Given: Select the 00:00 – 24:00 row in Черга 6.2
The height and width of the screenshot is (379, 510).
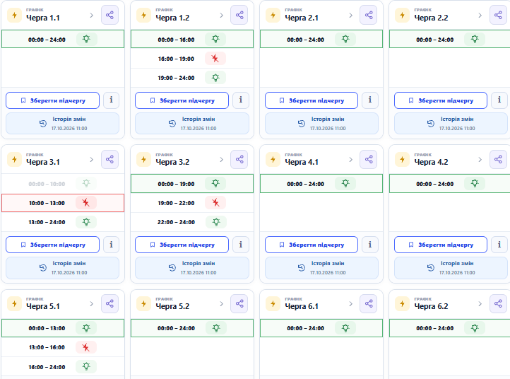Looking at the screenshot, I should (x=450, y=328).
